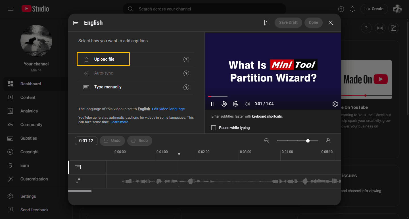Close the English captions dialog
409x219 pixels.
[331, 23]
